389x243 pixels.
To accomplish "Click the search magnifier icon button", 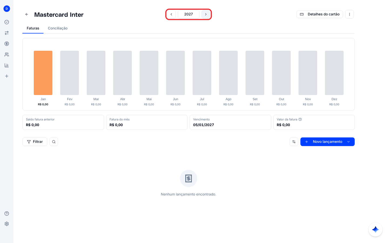I will coord(54,142).
